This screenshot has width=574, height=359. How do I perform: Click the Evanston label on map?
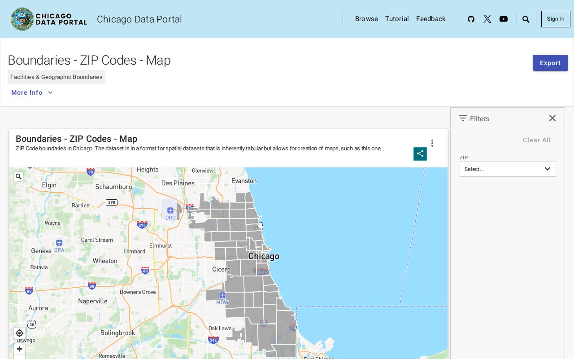coord(244,181)
